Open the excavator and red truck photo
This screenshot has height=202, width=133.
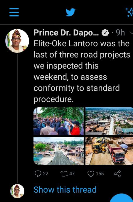[x=109, y=151]
